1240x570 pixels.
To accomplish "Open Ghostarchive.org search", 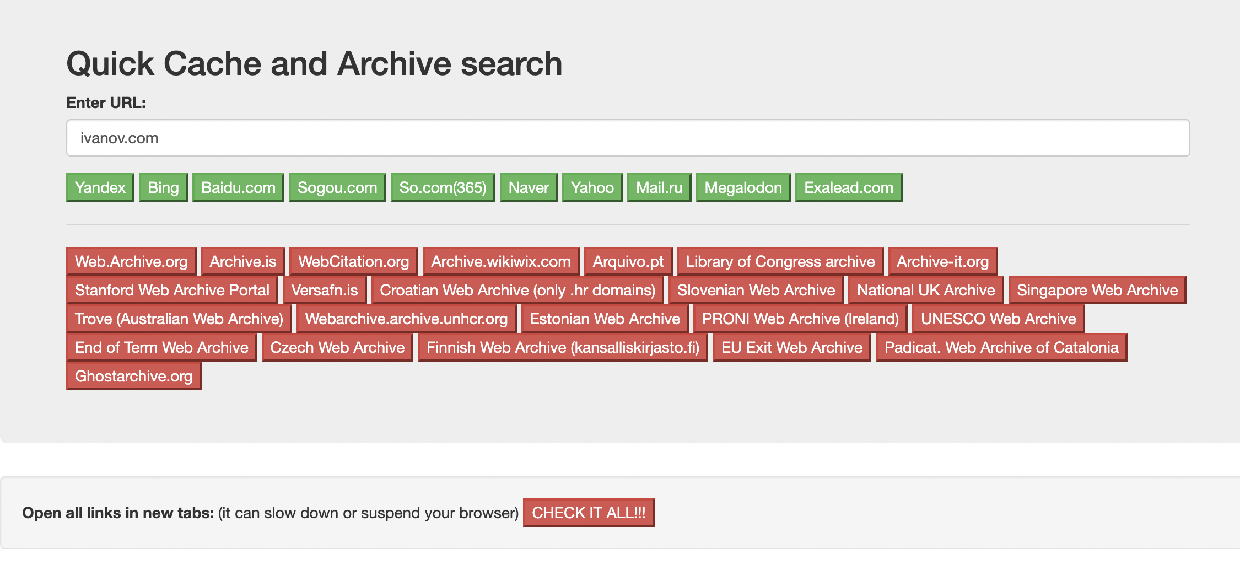I will coord(133,376).
